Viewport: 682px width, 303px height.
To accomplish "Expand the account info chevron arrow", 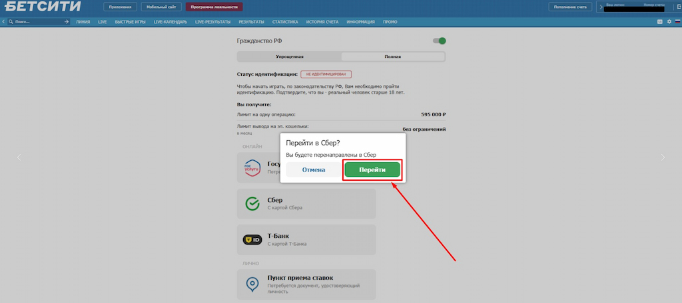I will [601, 7].
